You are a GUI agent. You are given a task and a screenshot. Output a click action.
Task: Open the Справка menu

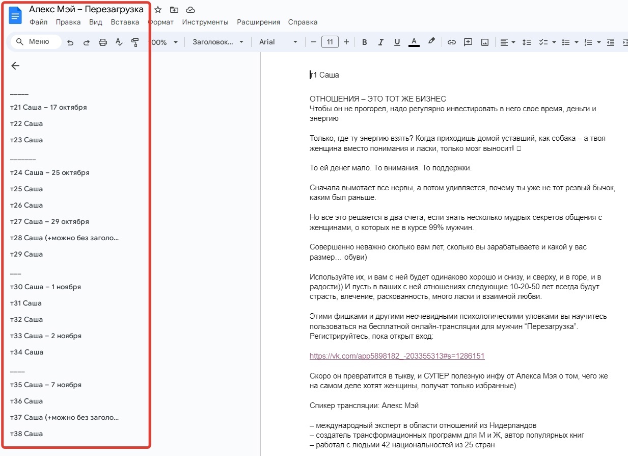click(x=303, y=22)
